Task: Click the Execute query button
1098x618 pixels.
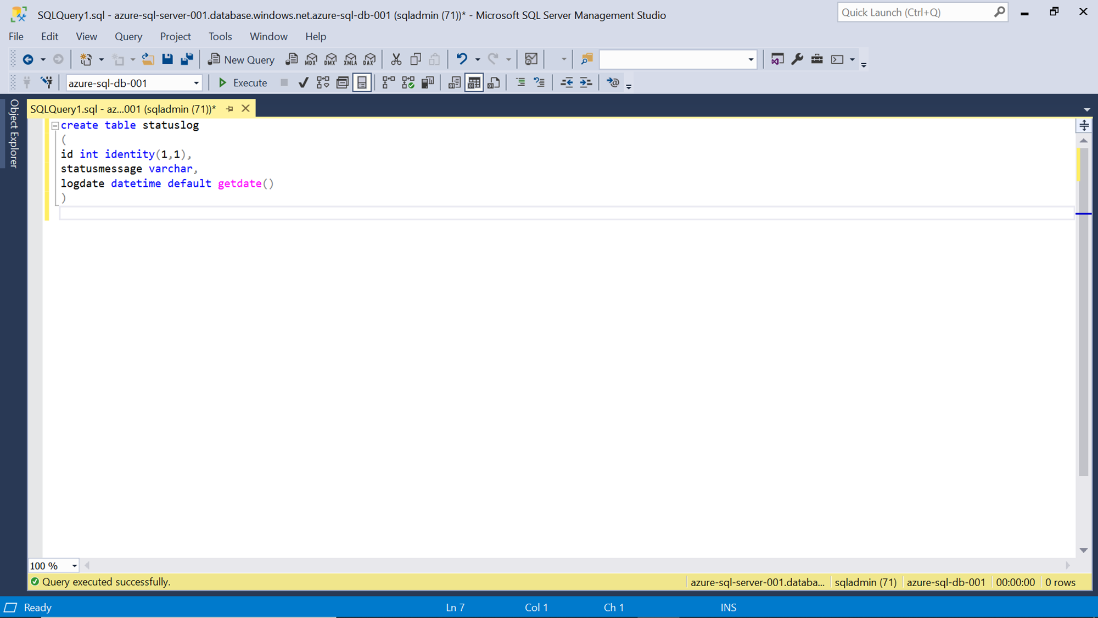Action: [242, 83]
